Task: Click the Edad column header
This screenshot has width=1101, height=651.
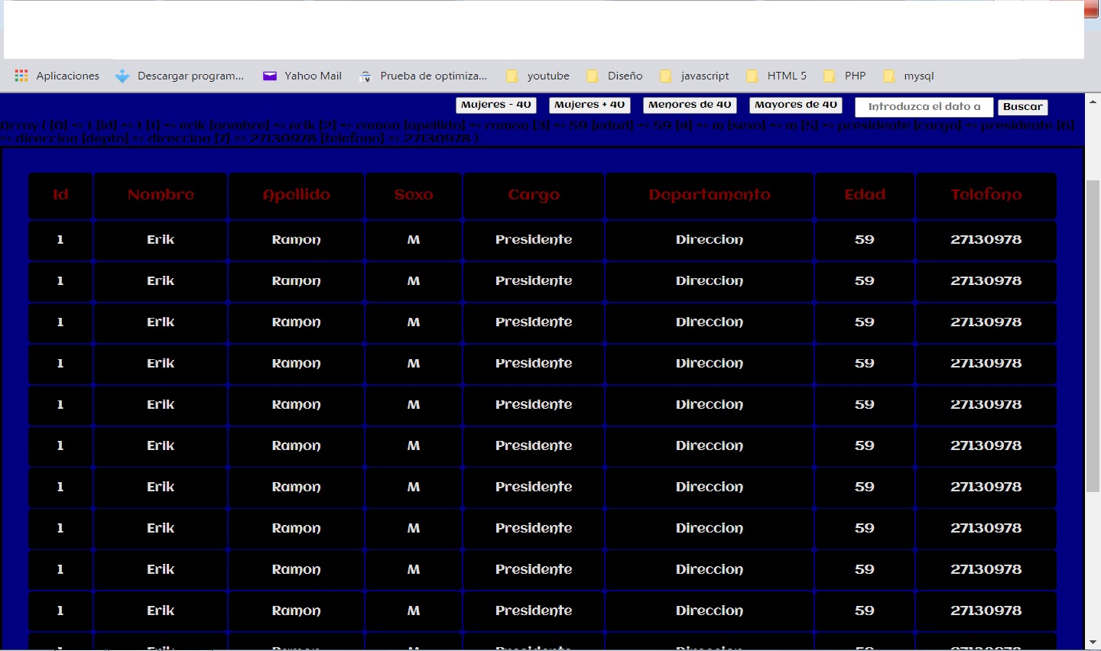Action: [x=865, y=195]
